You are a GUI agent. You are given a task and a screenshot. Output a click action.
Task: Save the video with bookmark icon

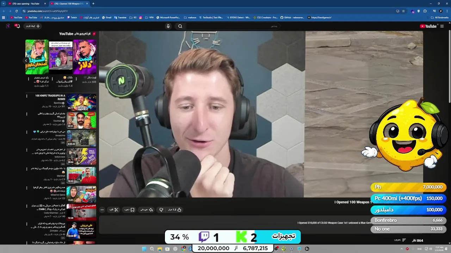click(129, 210)
